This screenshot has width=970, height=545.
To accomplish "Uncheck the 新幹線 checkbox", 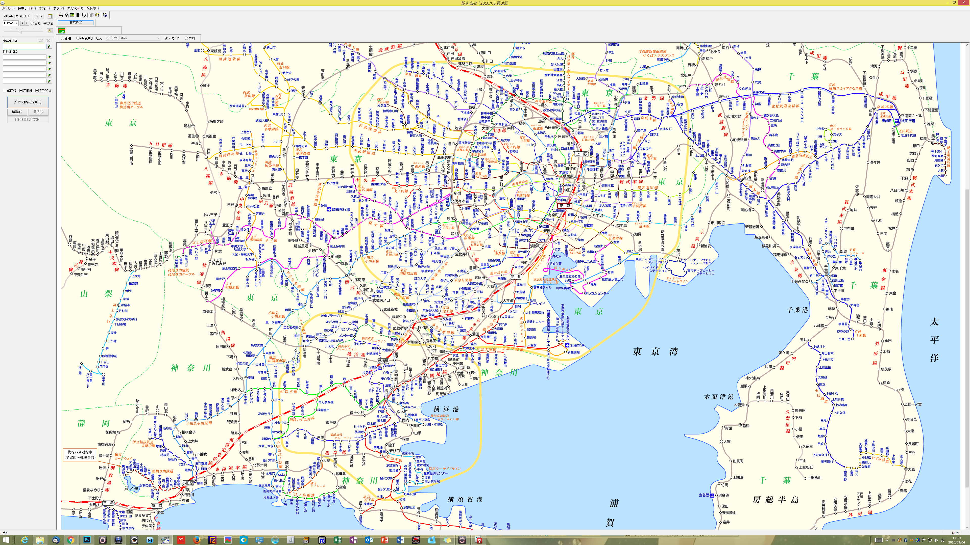I will [21, 90].
